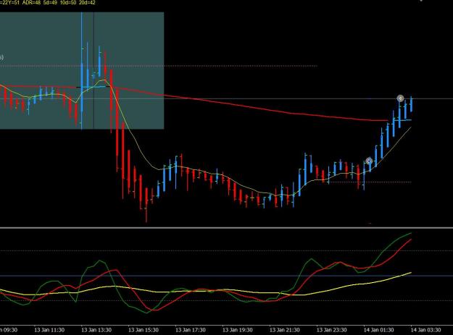Click the 'ADR=48' readout text
Screen dimensions: 453x335
coord(31,3)
